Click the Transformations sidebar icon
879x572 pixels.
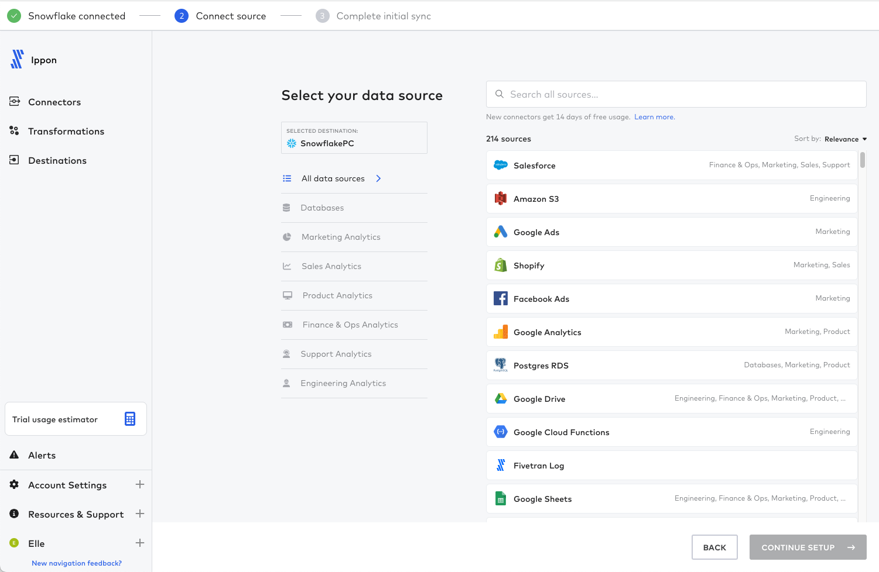point(14,130)
